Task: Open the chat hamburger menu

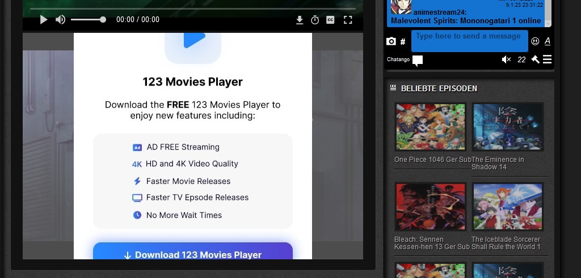Action: (548, 59)
